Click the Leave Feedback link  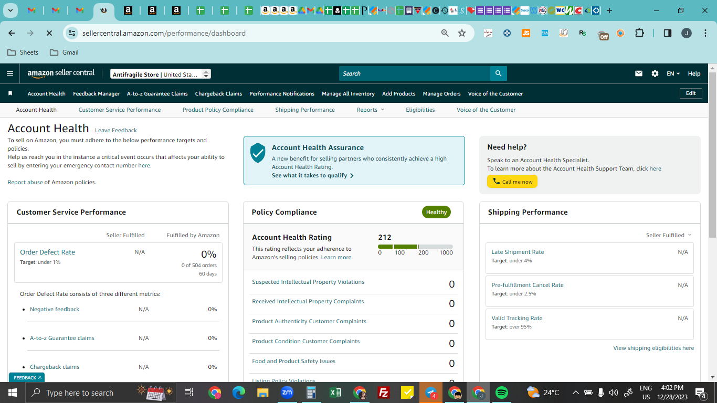click(x=116, y=130)
